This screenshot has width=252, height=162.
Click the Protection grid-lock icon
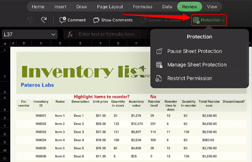196,20
